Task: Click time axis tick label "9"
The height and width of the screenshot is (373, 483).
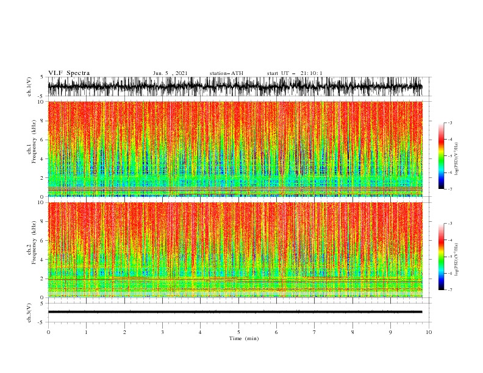Action: pos(390,332)
